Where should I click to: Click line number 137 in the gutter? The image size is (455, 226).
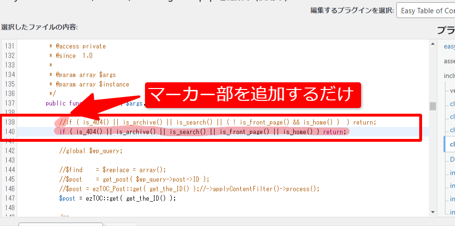[x=9, y=103]
